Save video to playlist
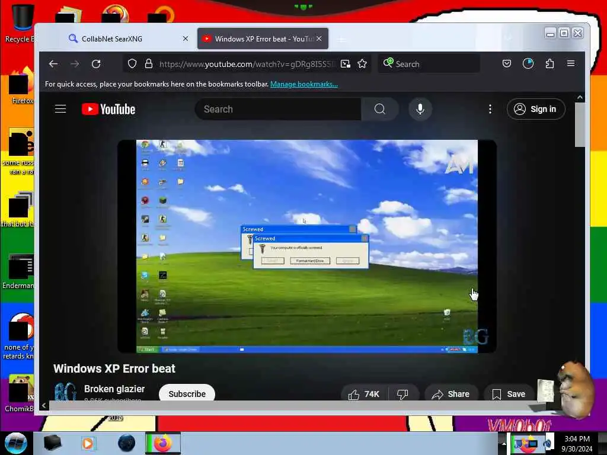Image resolution: width=607 pixels, height=455 pixels. pos(509,394)
